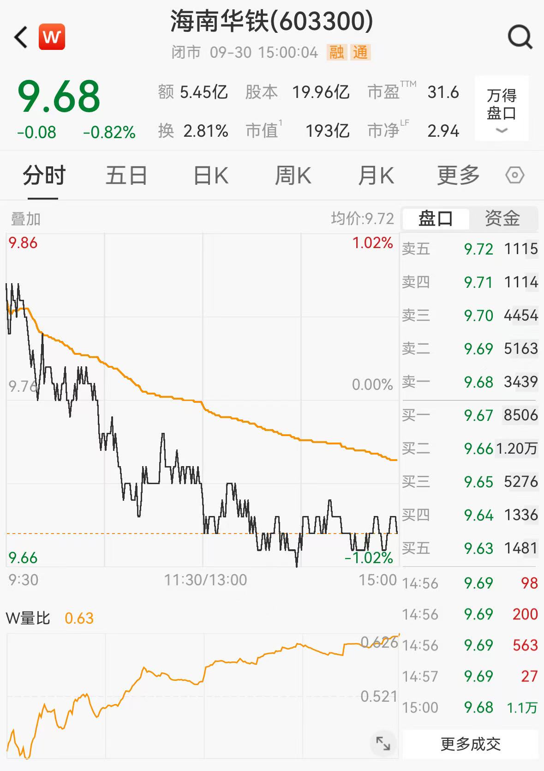
Task: Tap the 卖一 9.68 order row
Action: pyautogui.click(x=470, y=382)
